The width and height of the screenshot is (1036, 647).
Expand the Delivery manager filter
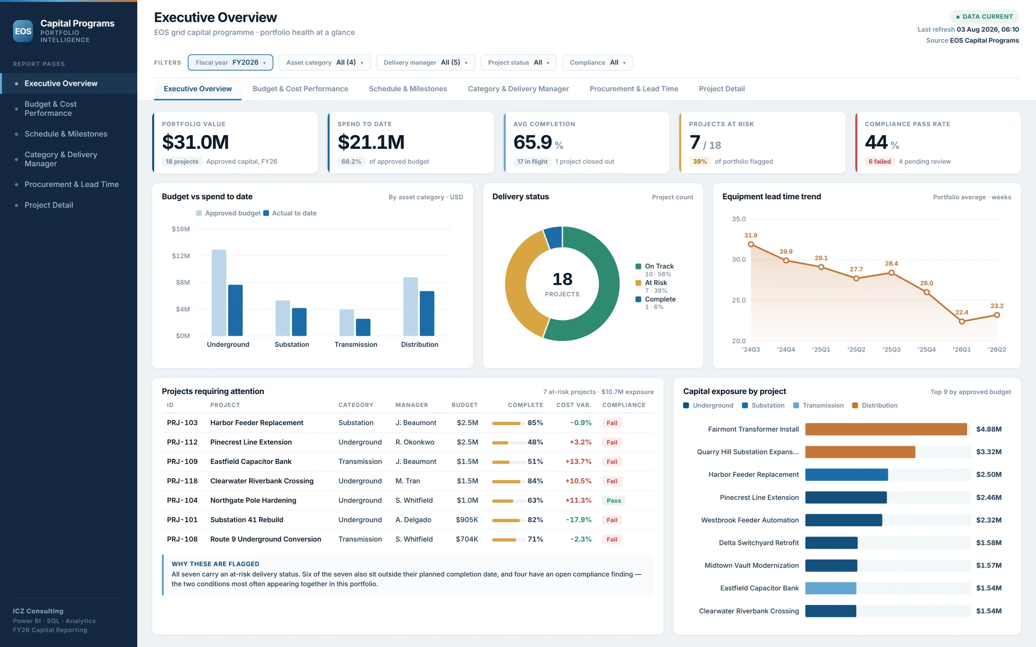point(425,62)
